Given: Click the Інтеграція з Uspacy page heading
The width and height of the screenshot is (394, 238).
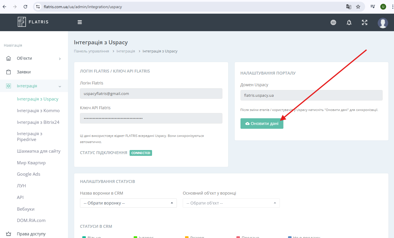Looking at the screenshot, I should [x=101, y=42].
